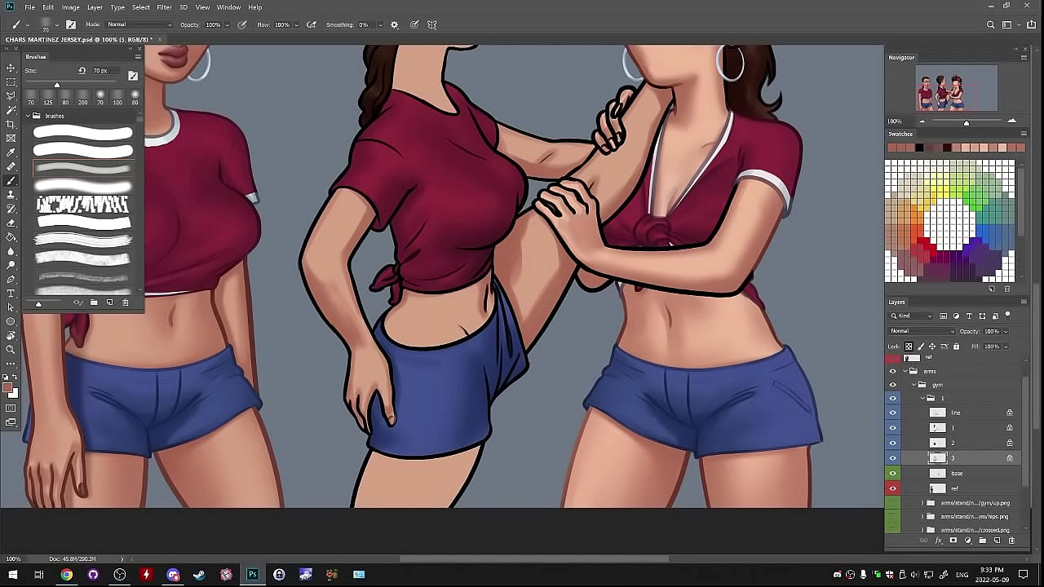Select the Frame tool
The height and width of the screenshot is (587, 1044).
pyautogui.click(x=11, y=138)
